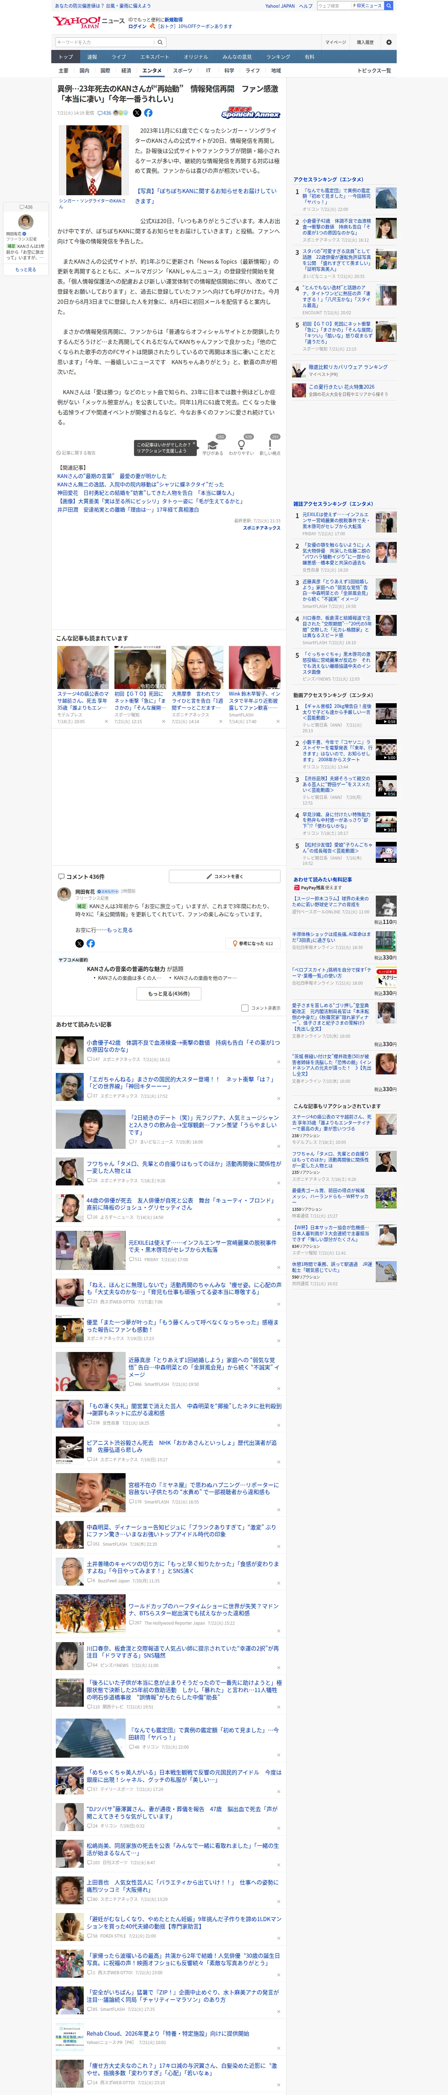
Task: Open the ランキング tab
Action: coord(278,57)
